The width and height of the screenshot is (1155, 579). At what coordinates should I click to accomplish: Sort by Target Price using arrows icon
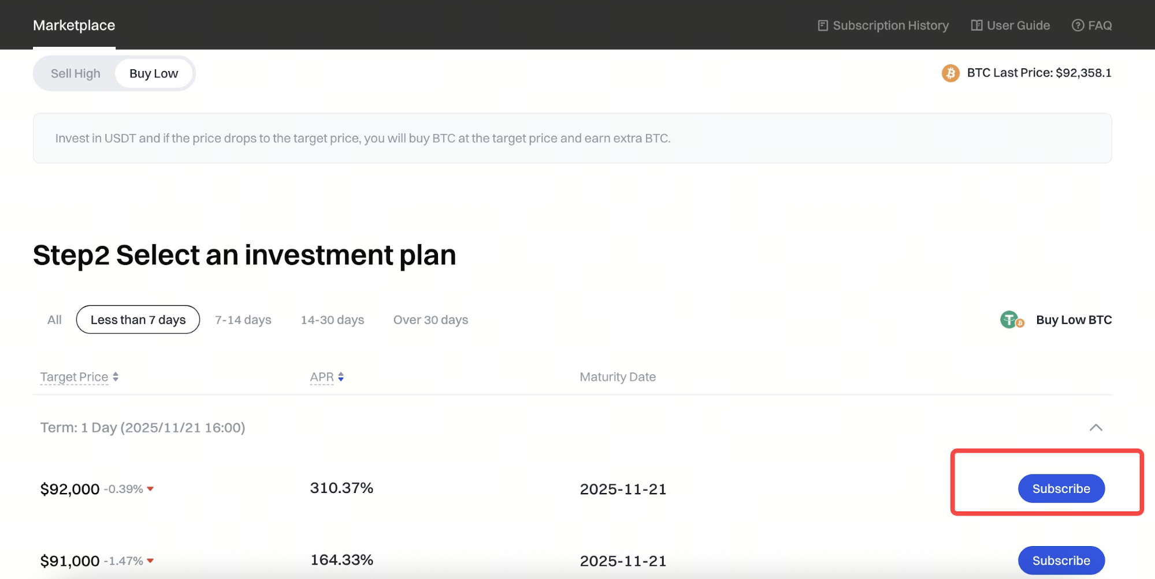(116, 377)
